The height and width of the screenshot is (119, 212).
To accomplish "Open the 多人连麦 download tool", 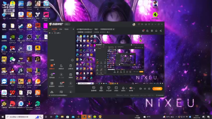I will (x=61, y=76).
